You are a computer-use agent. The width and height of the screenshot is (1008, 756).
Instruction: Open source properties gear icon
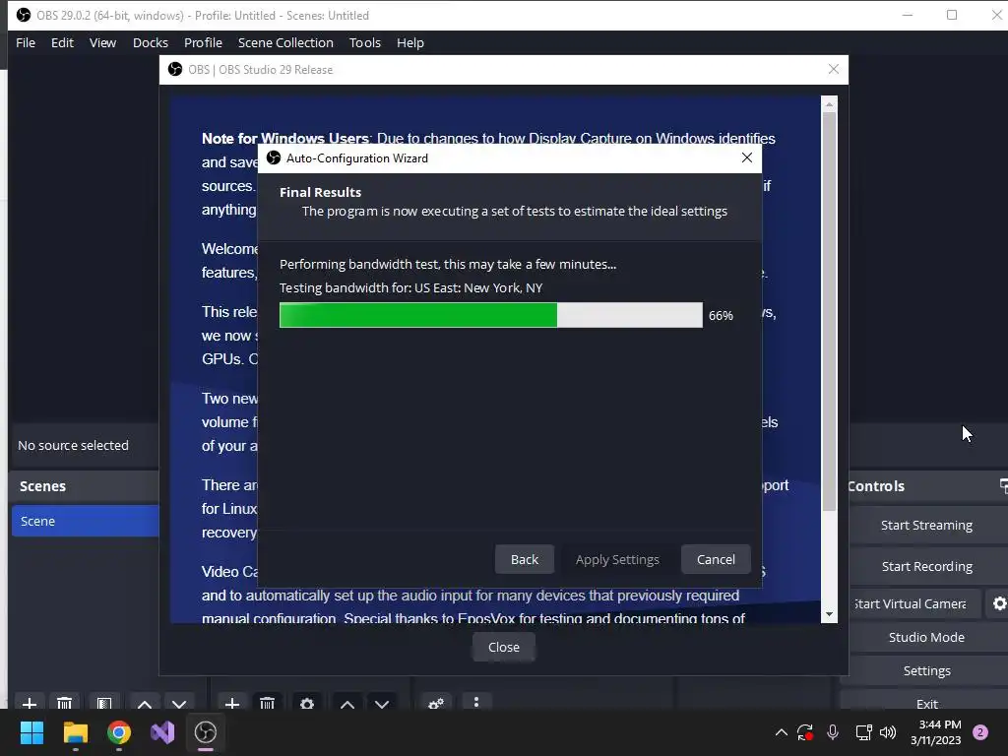pos(307,703)
